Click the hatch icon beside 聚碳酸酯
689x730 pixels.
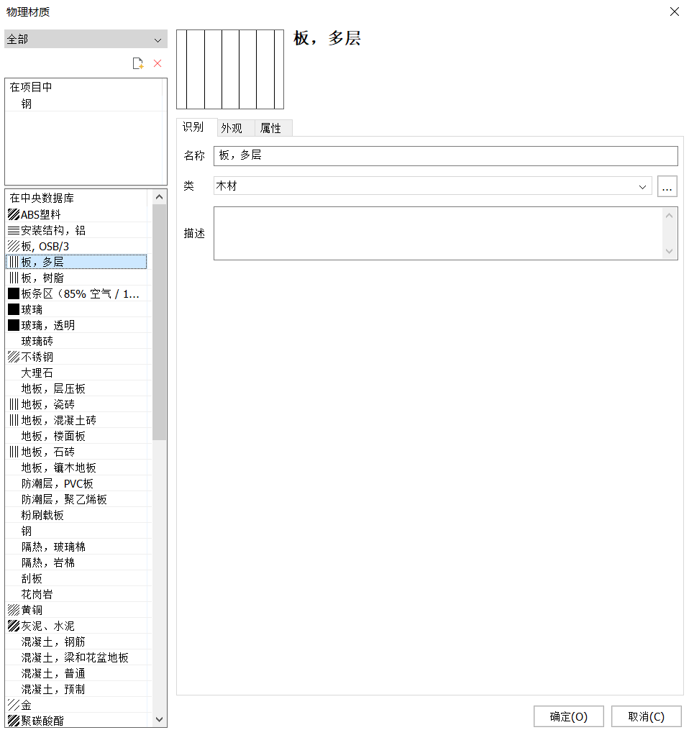pyautogui.click(x=13, y=721)
